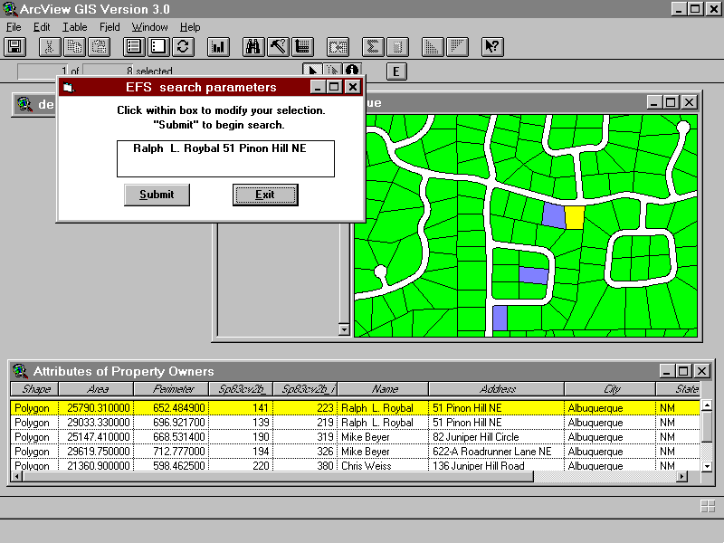Click the Paste toolbar icon
This screenshot has height=543, width=724.
(x=100, y=47)
